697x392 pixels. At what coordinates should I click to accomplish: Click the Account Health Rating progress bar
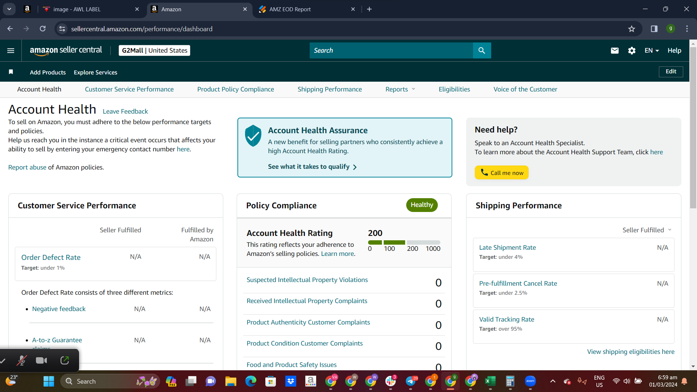click(x=404, y=242)
